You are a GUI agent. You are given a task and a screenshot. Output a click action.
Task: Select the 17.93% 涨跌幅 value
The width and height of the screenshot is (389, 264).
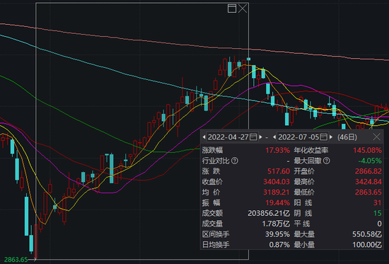coord(277,150)
